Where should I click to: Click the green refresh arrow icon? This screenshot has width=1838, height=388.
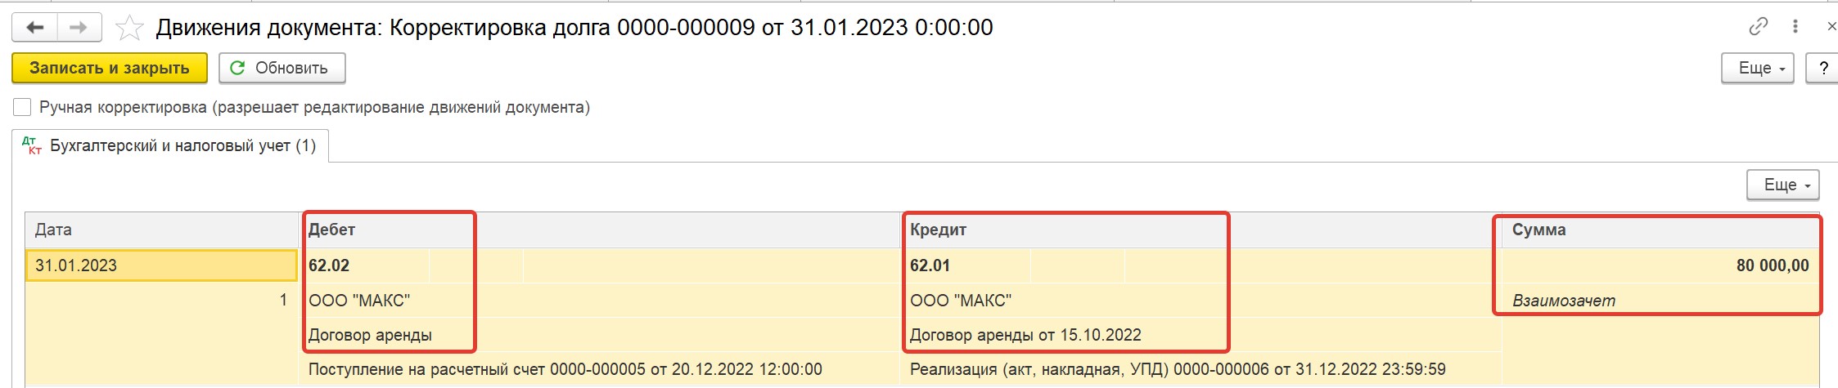pyautogui.click(x=237, y=68)
